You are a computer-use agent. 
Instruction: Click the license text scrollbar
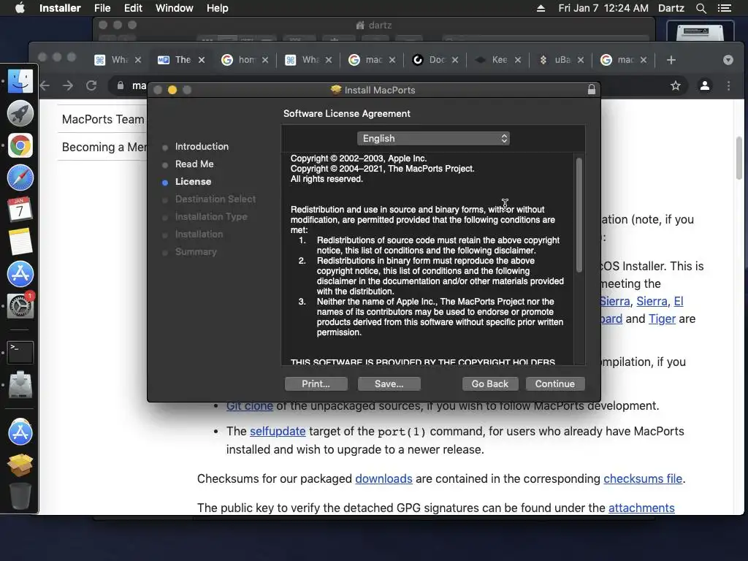579,215
